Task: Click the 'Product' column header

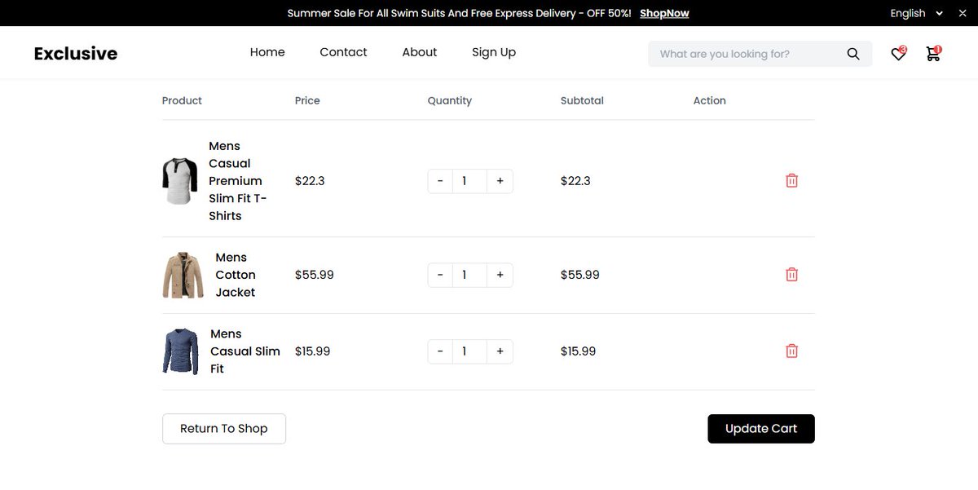Action: point(182,100)
